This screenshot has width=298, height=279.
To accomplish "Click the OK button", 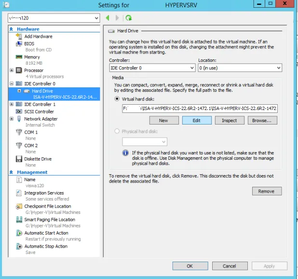I will pyautogui.click(x=190, y=266).
